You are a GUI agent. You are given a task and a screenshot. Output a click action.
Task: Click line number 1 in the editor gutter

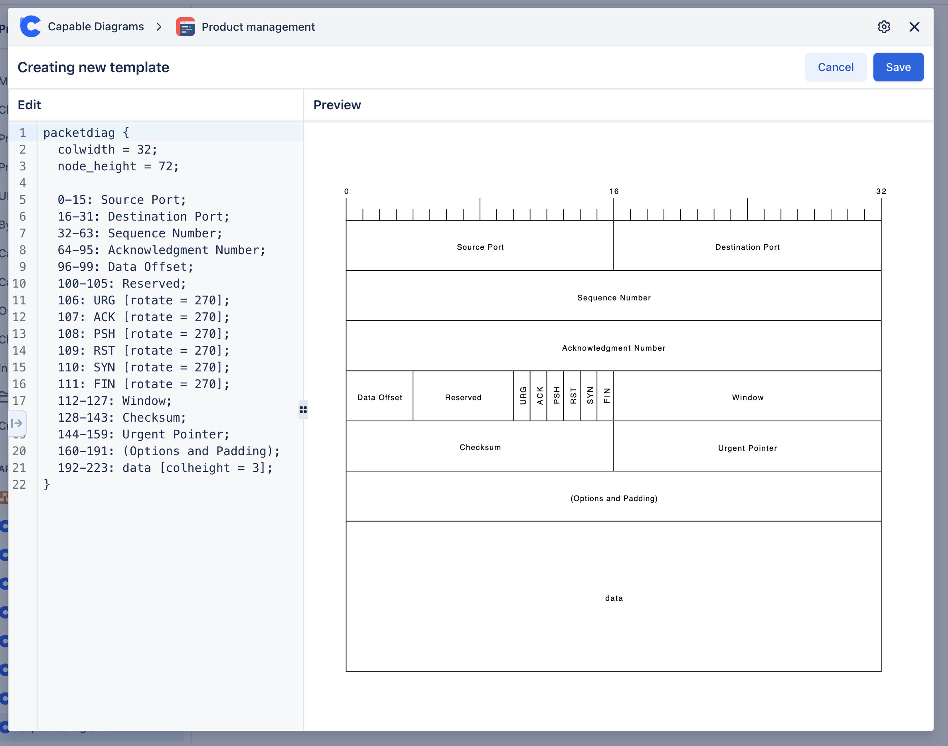[x=23, y=132]
